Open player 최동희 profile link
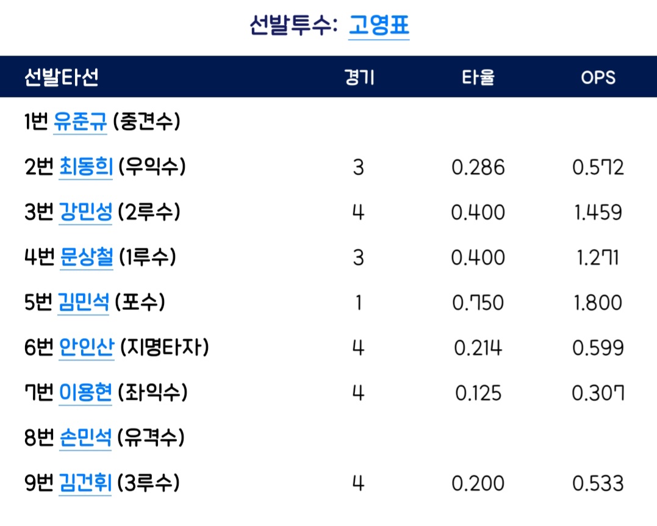The width and height of the screenshot is (657, 526). (86, 167)
